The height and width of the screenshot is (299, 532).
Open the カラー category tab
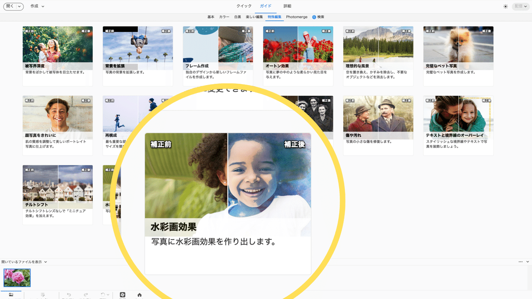click(x=224, y=17)
